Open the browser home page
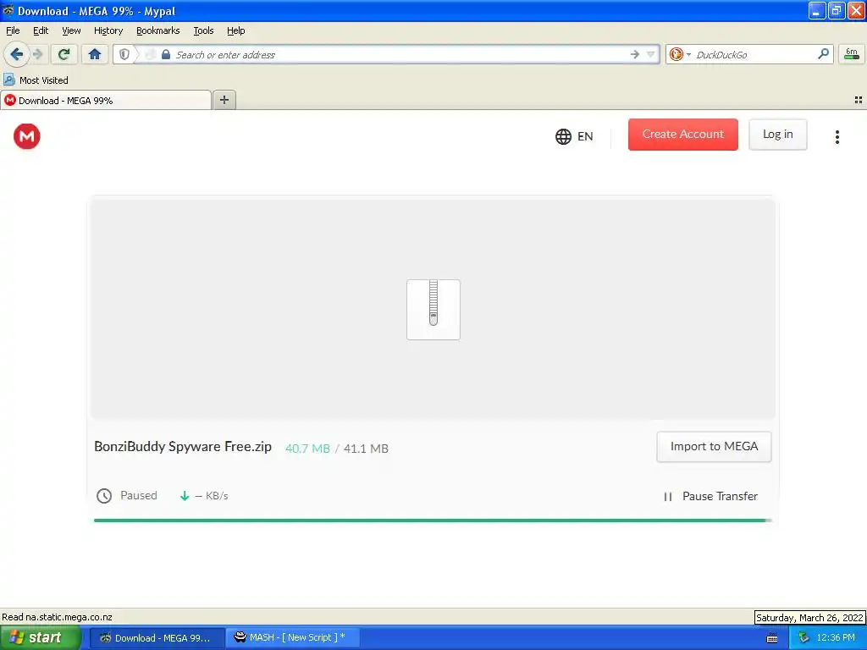The image size is (867, 650). point(95,54)
